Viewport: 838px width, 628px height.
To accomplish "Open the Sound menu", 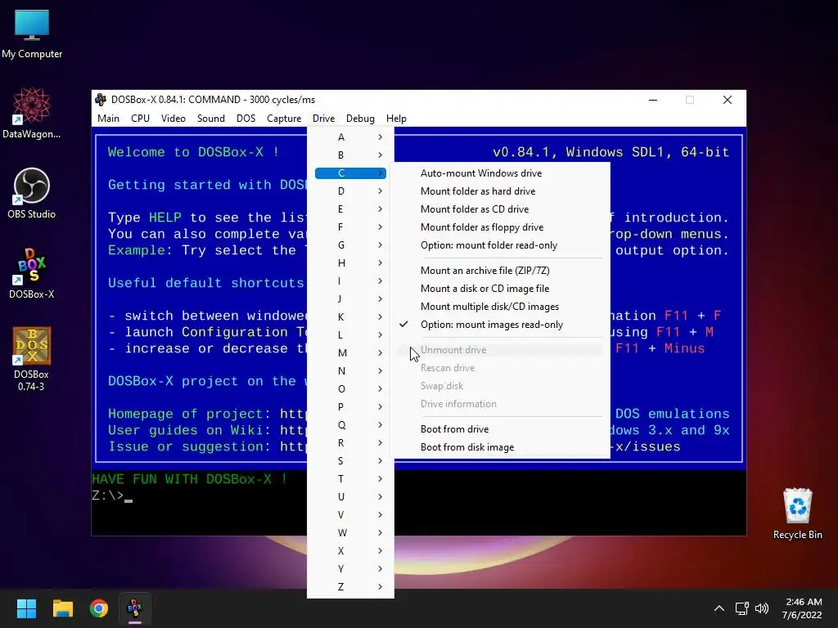I will click(x=210, y=119).
